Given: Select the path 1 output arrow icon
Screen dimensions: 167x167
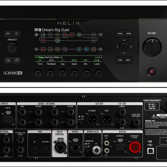Looking at the screenshot, I should 101,35.
